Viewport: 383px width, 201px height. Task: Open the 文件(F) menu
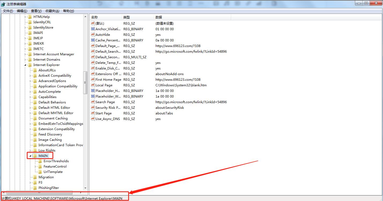point(8,11)
